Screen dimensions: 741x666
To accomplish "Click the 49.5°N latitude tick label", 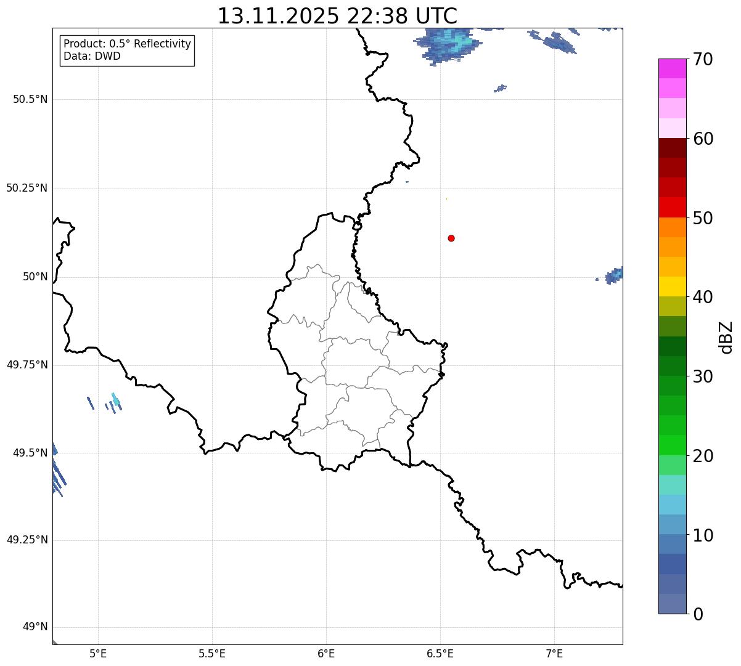I will 30,453.
